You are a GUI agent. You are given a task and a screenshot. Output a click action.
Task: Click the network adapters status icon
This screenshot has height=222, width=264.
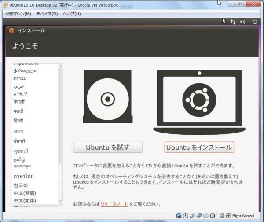tap(199, 216)
